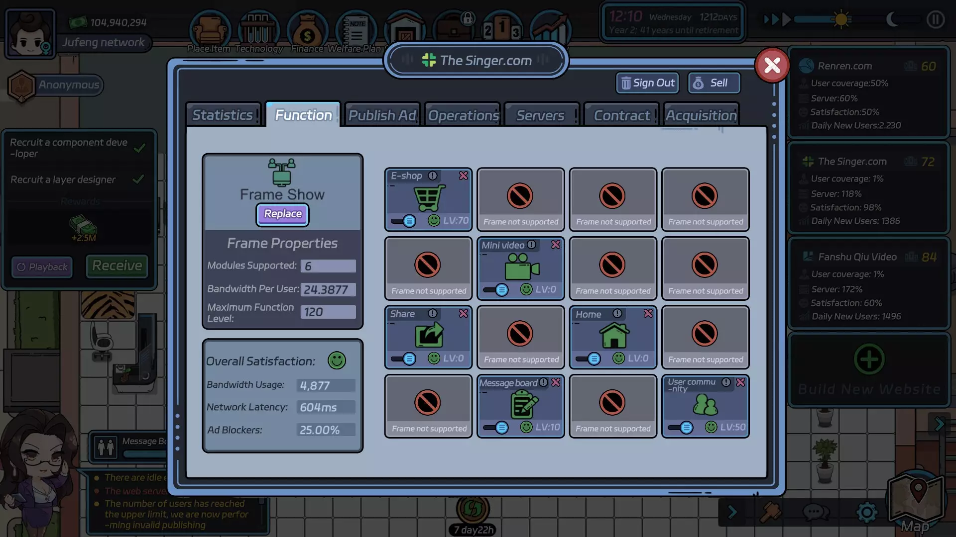Expand the right-side panel arrow near the plants
Screen dimensions: 956x537
coord(939,424)
